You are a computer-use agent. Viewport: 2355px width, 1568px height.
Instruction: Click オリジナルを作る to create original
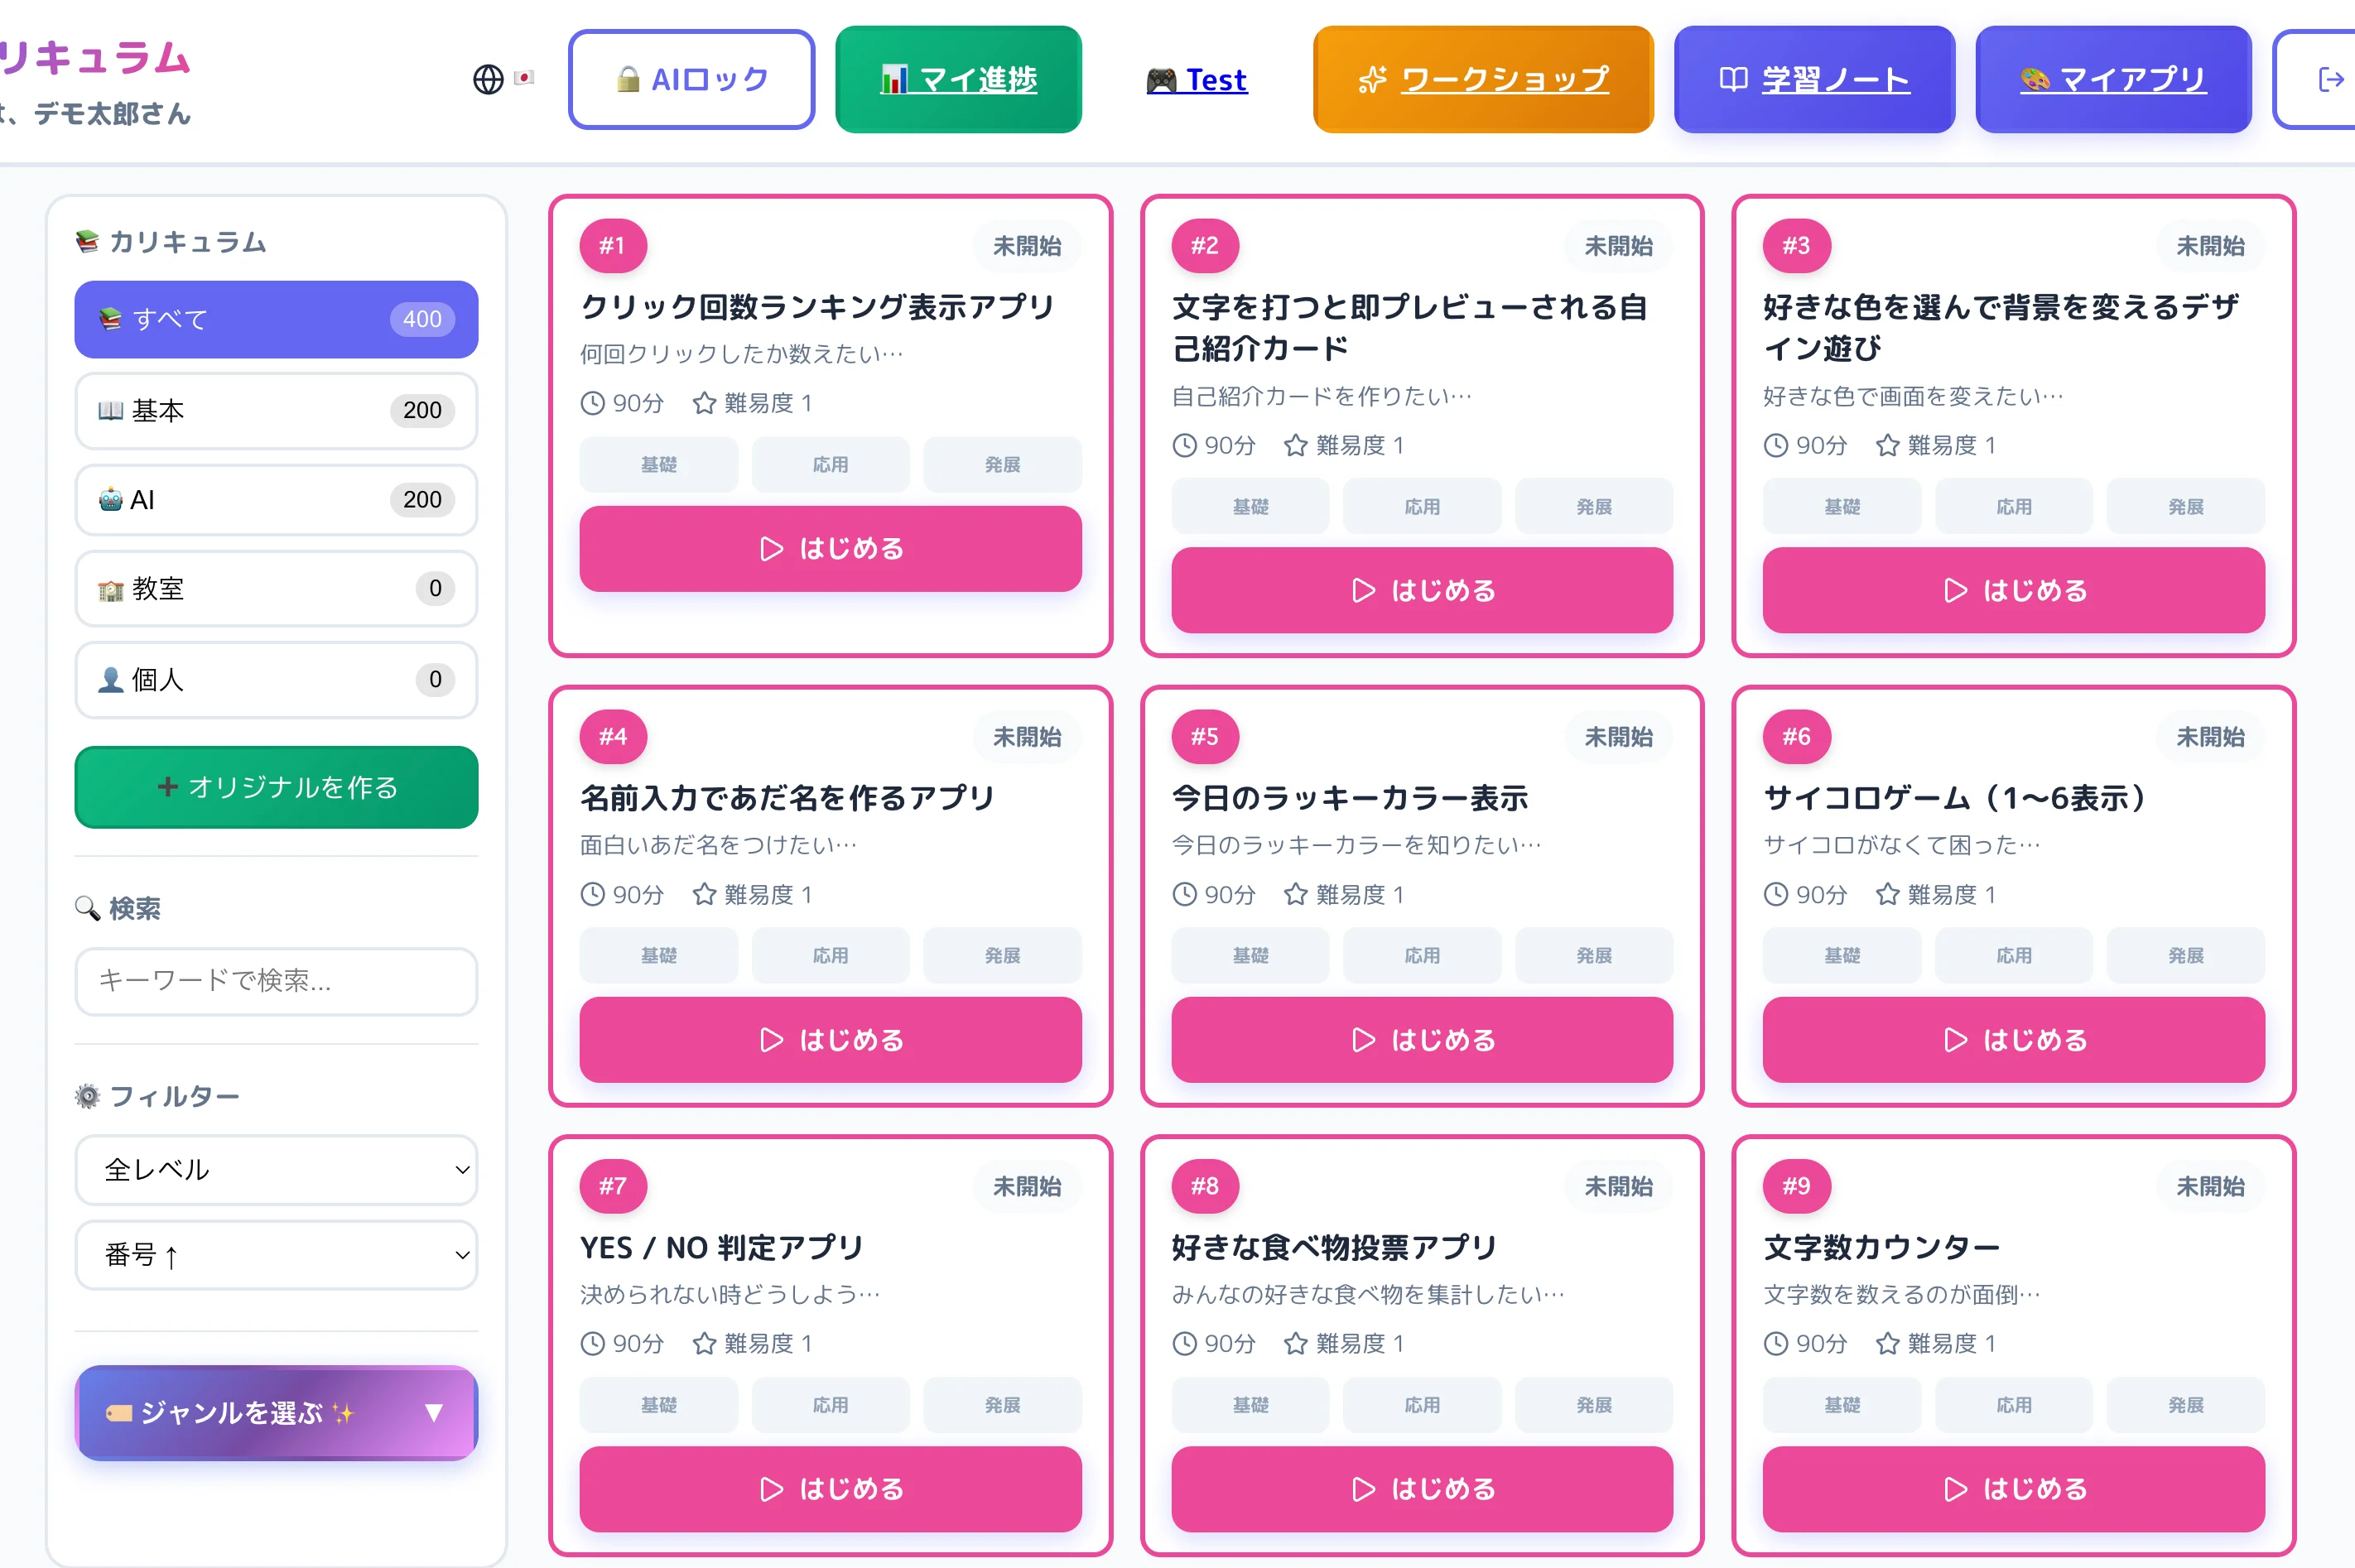pos(276,787)
